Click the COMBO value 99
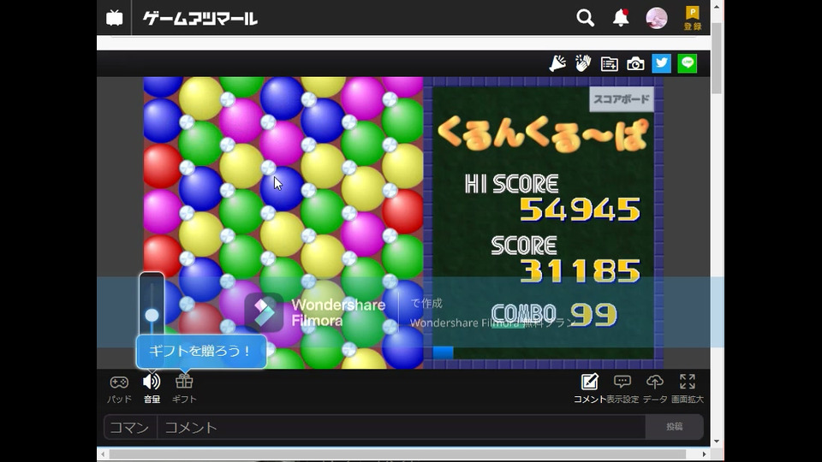This screenshot has width=822, height=462. tap(593, 315)
